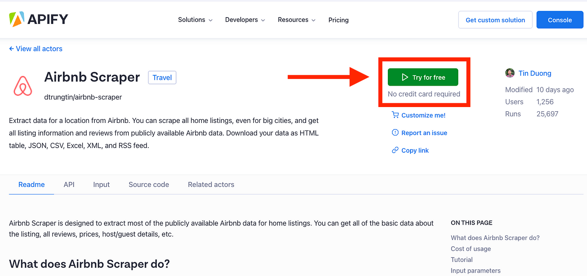Click the Copy link option
This screenshot has width=587, height=276.
[x=415, y=150]
